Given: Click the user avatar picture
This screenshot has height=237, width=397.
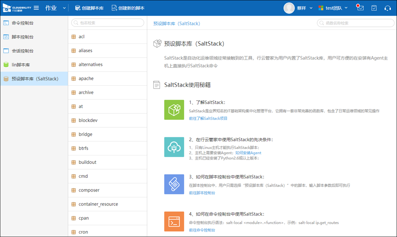Looking at the screenshot, I should [289, 8].
